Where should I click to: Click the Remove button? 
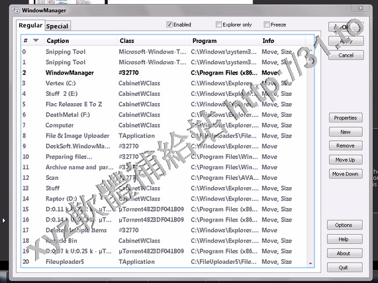pyautogui.click(x=346, y=145)
